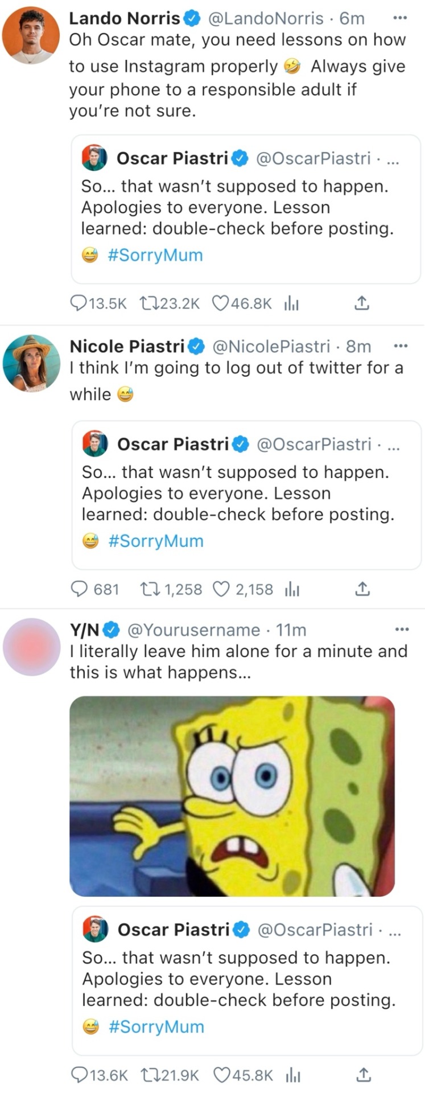The image size is (425, 1093).
Task: Reply to Lando Norris's tweet
Action: [x=78, y=303]
